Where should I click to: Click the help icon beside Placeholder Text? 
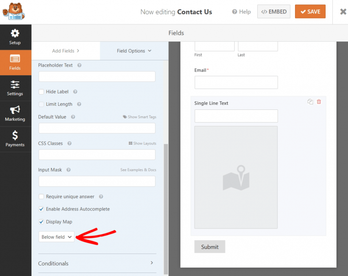click(x=79, y=65)
